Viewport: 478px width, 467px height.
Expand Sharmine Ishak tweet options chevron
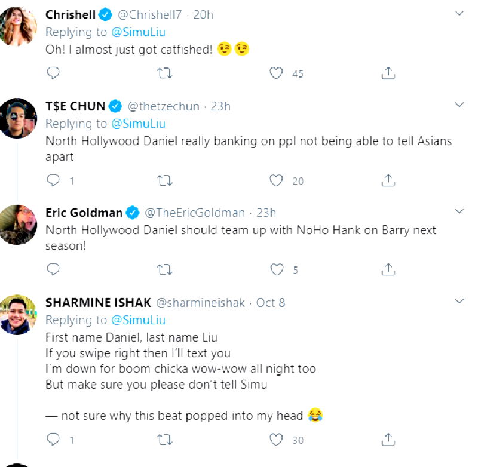[x=459, y=300]
